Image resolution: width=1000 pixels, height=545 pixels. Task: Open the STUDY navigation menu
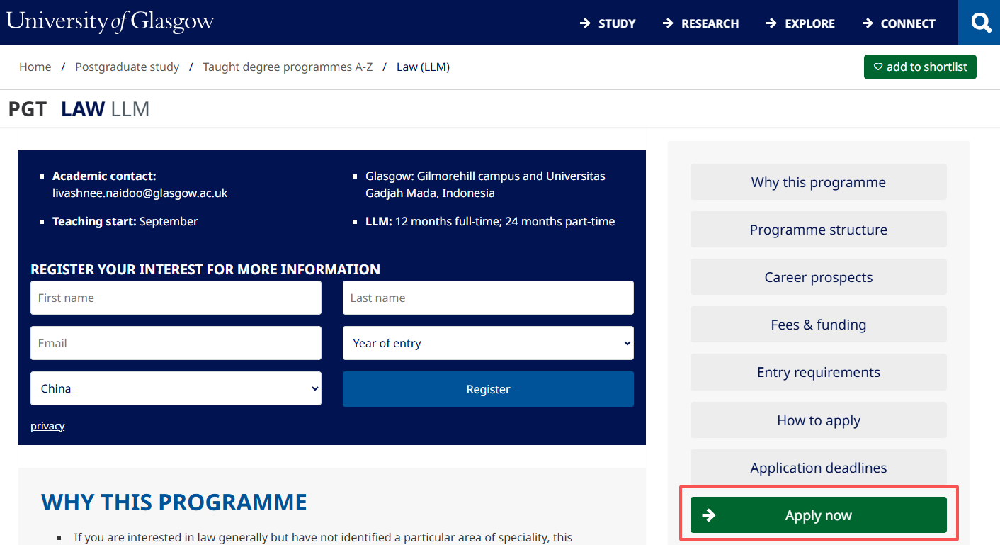[608, 23]
